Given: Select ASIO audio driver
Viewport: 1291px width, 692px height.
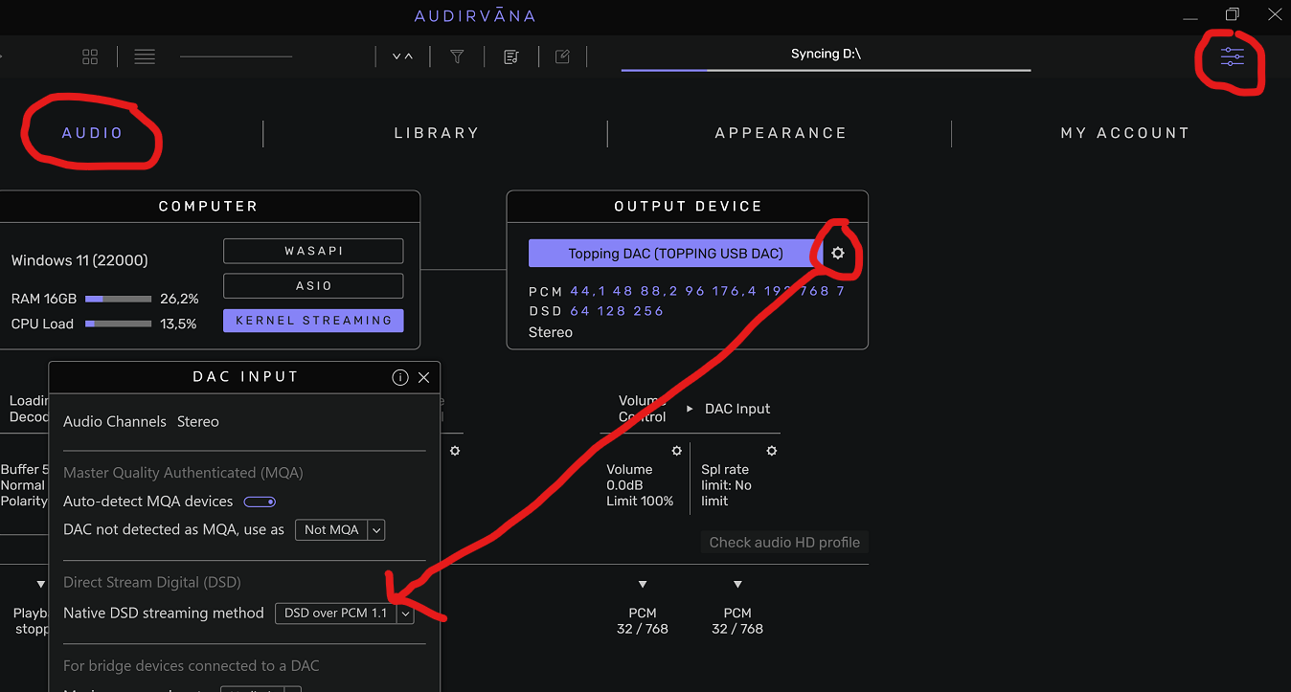Looking at the screenshot, I should click(x=313, y=285).
